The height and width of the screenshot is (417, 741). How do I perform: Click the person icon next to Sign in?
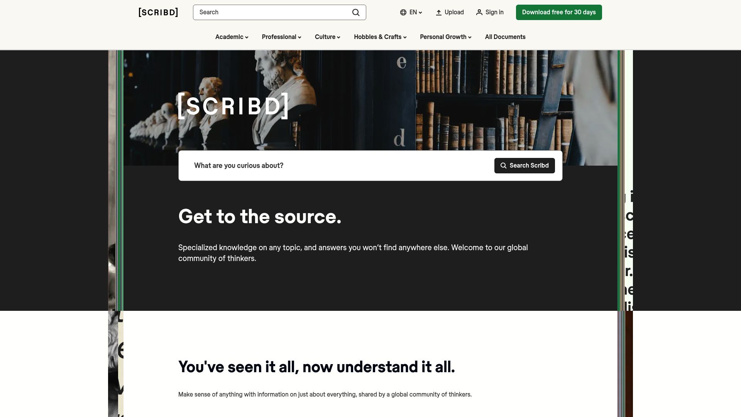(x=479, y=12)
